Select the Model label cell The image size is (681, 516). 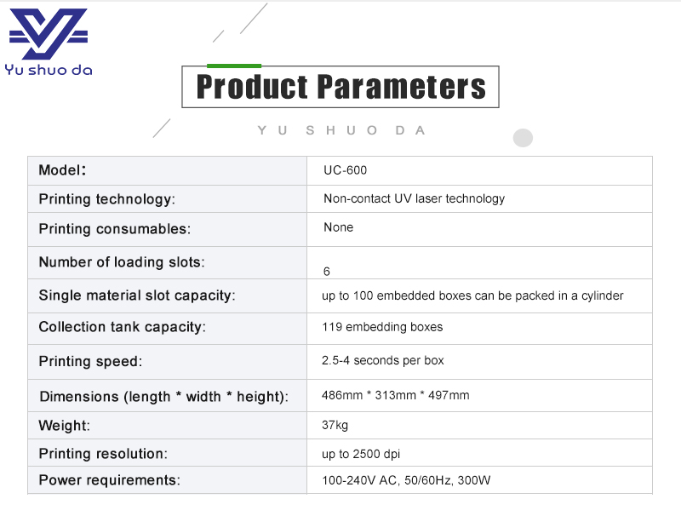point(62,170)
